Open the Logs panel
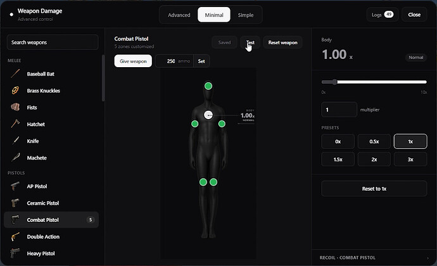437x266 pixels. [383, 15]
